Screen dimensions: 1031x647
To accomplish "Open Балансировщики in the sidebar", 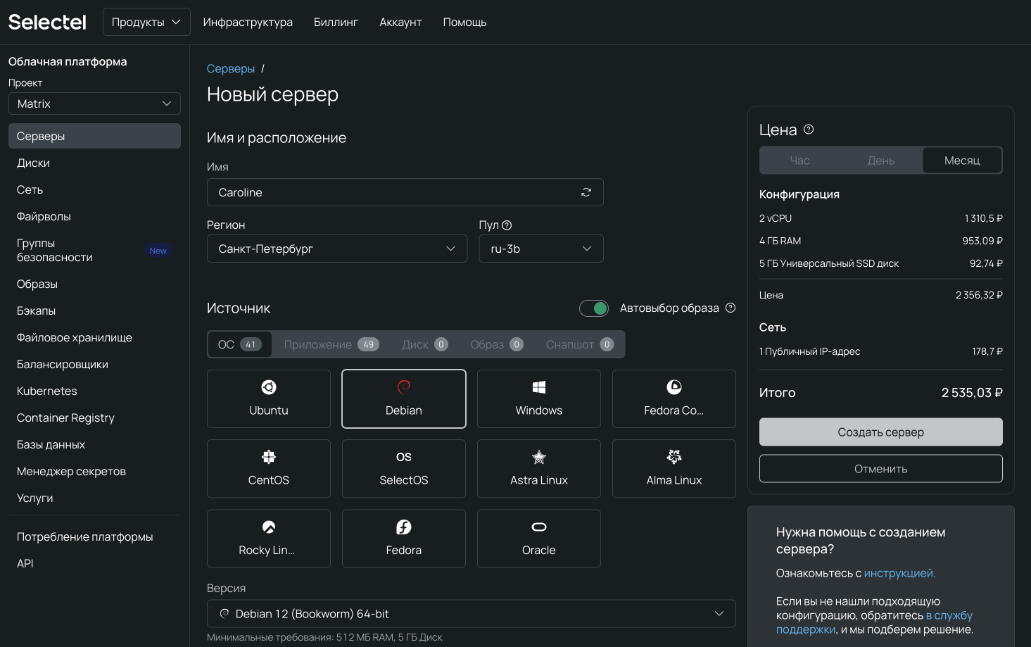I will click(94, 364).
